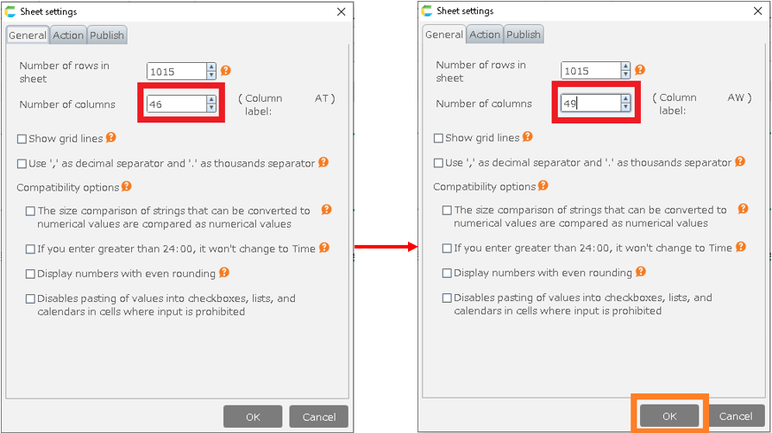Toggle Display numbers with even rounding in right dialog

447,273
